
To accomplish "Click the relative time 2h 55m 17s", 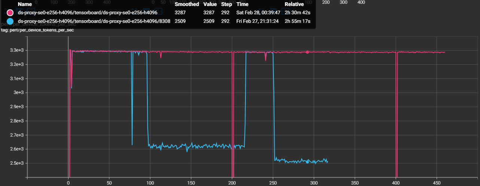I will (x=298, y=21).
